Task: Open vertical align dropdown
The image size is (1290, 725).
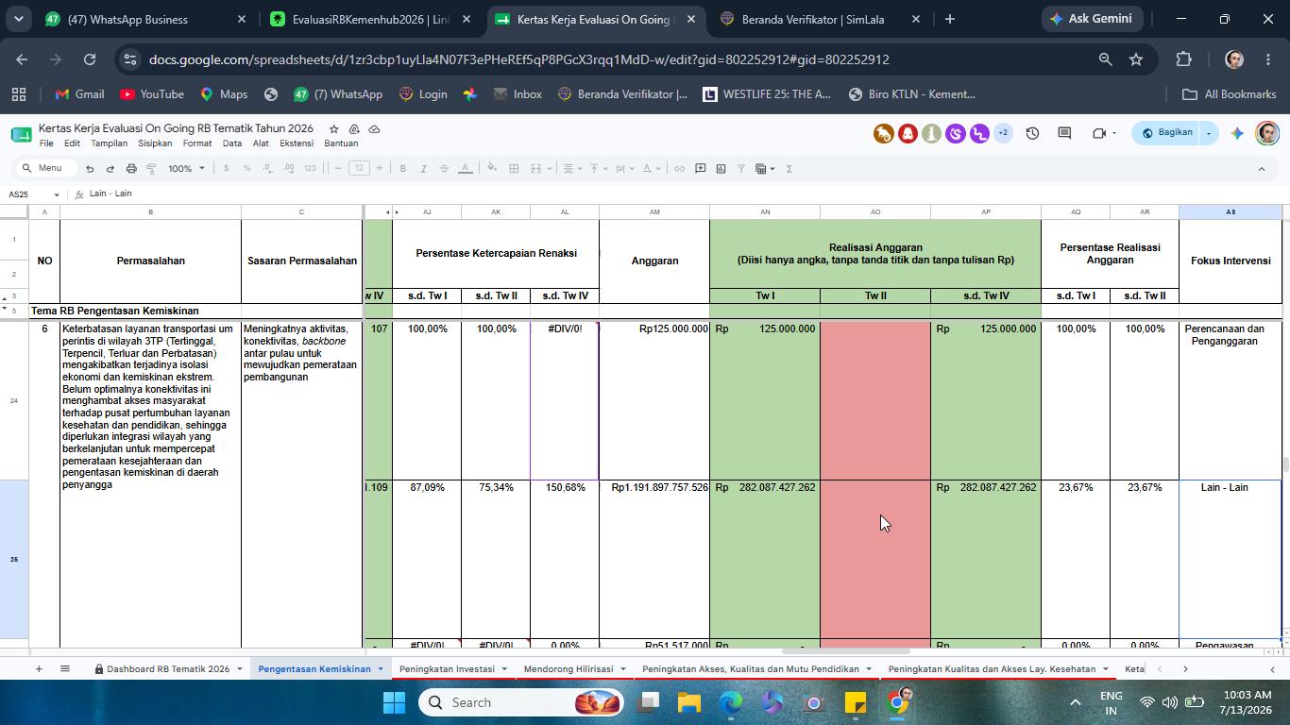Action: 599,168
